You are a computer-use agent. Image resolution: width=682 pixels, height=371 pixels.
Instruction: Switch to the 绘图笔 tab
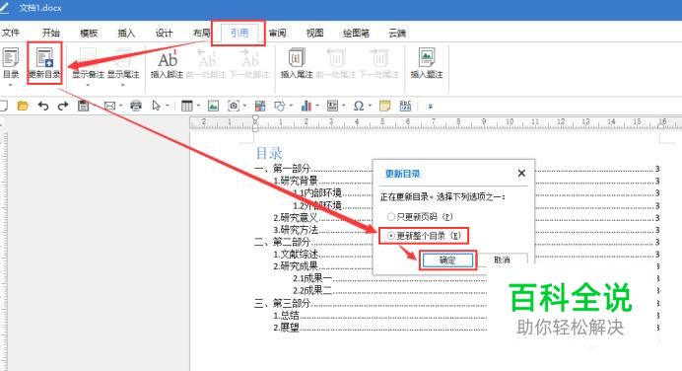click(356, 33)
